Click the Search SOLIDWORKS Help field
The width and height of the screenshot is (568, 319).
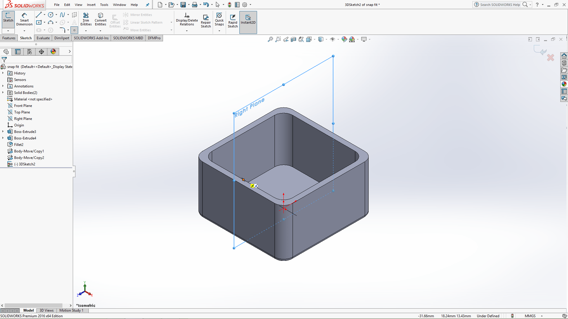(500, 5)
